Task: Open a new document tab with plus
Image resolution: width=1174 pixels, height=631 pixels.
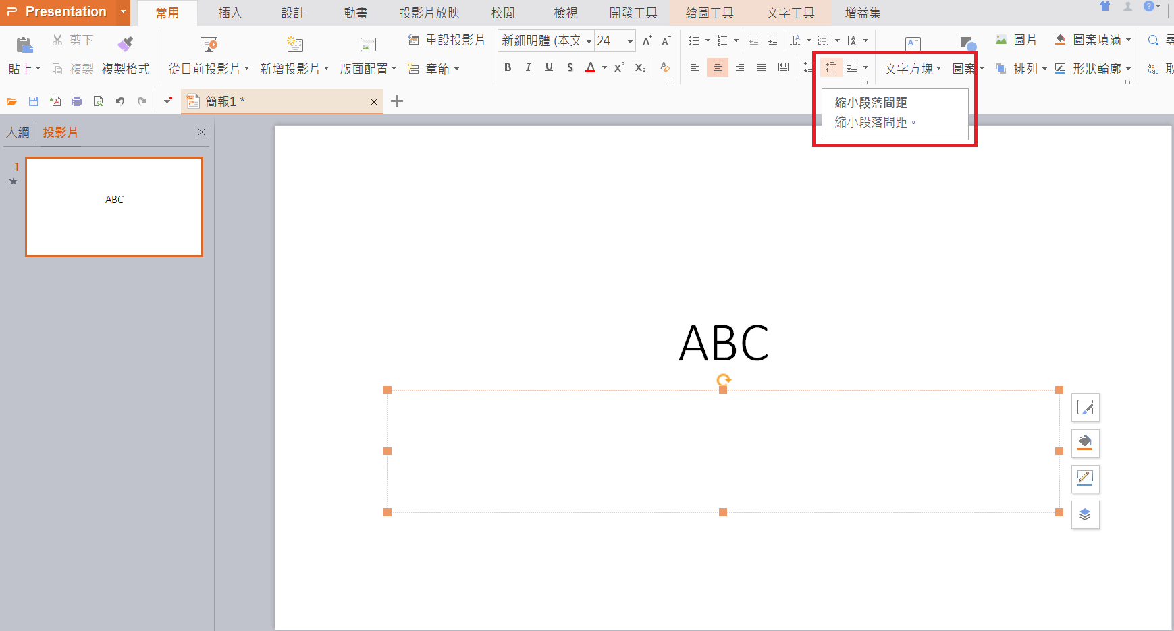Action: 397,101
